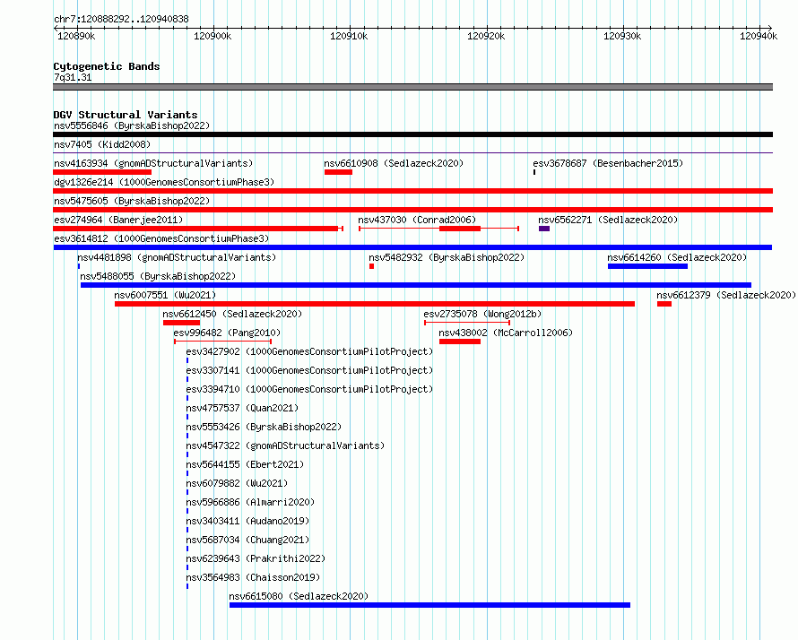Click the esv2735078 (Wong2012b) label
The image size is (798, 640).
tap(482, 314)
